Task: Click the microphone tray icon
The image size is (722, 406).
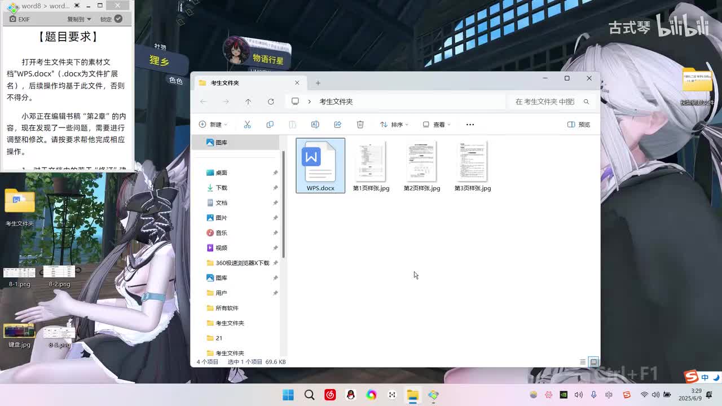Action: pos(594,395)
